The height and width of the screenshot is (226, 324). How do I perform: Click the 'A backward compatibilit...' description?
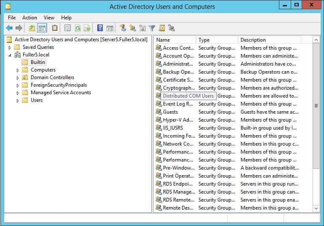point(270,168)
